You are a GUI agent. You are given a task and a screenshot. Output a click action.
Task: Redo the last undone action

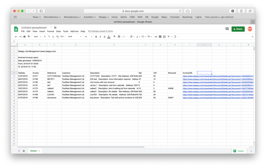tap(20, 37)
